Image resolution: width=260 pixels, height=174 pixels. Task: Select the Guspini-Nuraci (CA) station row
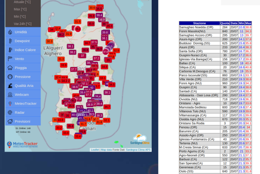[x=216, y=55]
